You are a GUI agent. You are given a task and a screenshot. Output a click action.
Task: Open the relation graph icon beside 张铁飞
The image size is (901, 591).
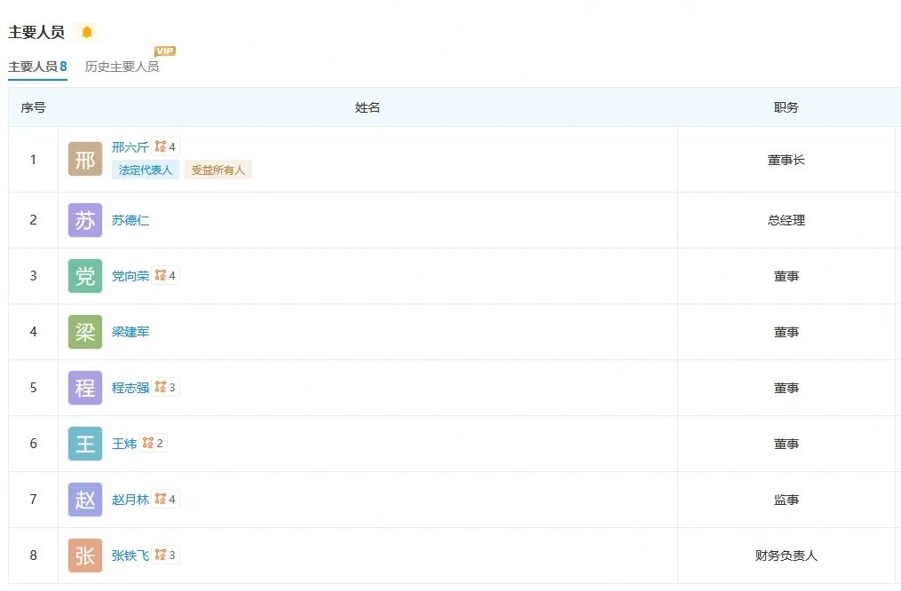[165, 555]
